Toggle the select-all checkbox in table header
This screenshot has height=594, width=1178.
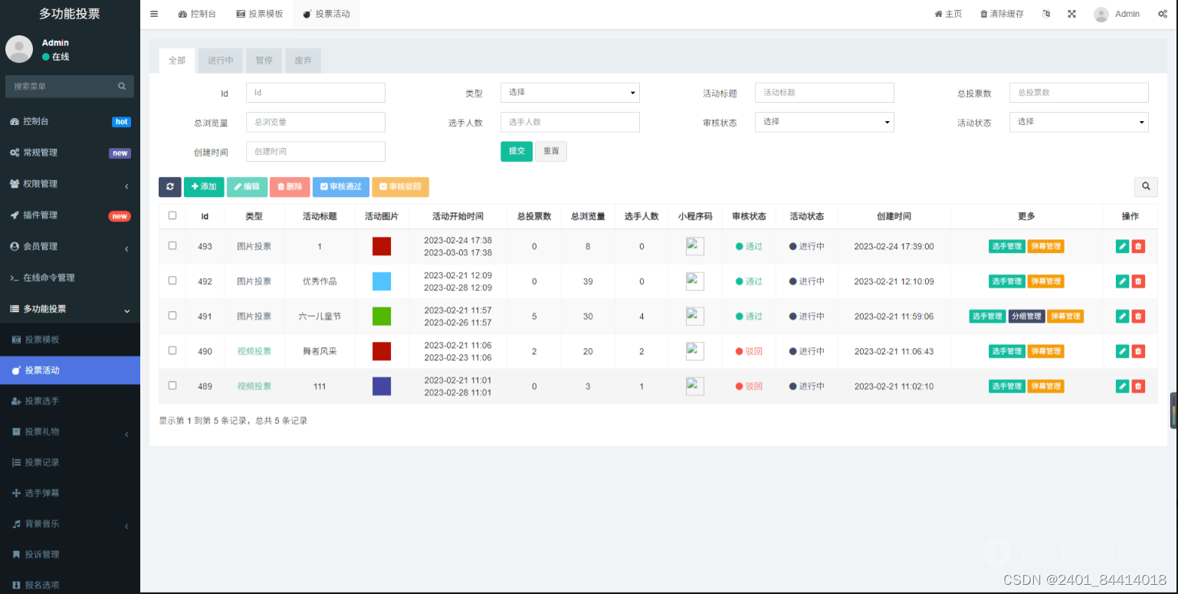(x=172, y=215)
